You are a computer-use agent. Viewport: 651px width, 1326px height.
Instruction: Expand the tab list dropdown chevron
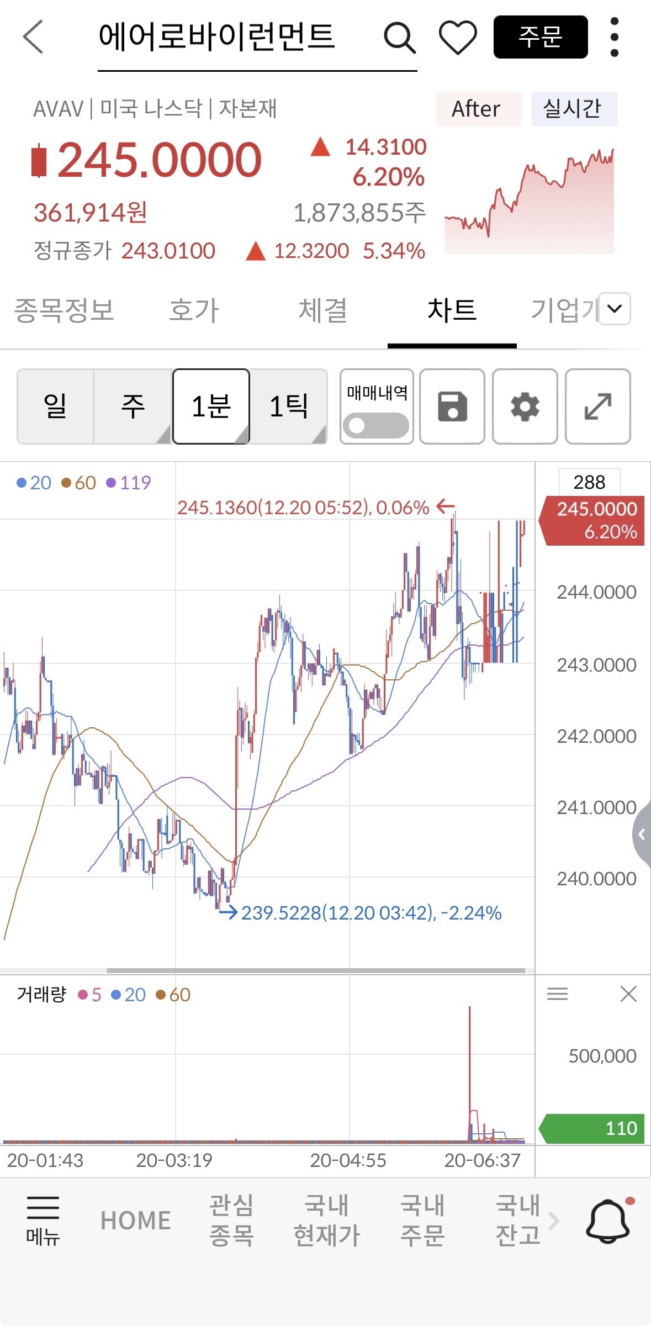pyautogui.click(x=615, y=308)
